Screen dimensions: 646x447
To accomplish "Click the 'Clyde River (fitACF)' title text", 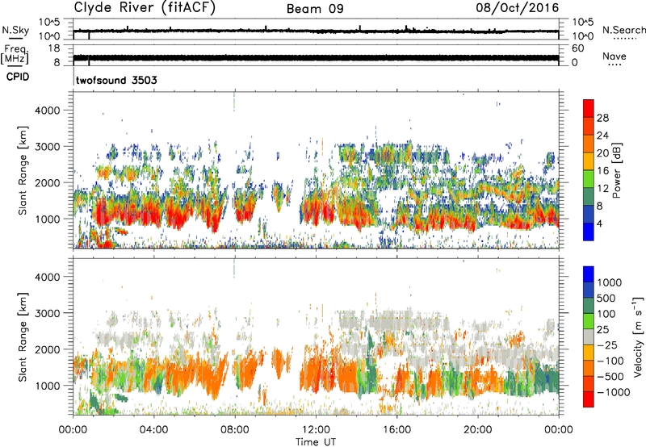I will pyautogui.click(x=145, y=7).
